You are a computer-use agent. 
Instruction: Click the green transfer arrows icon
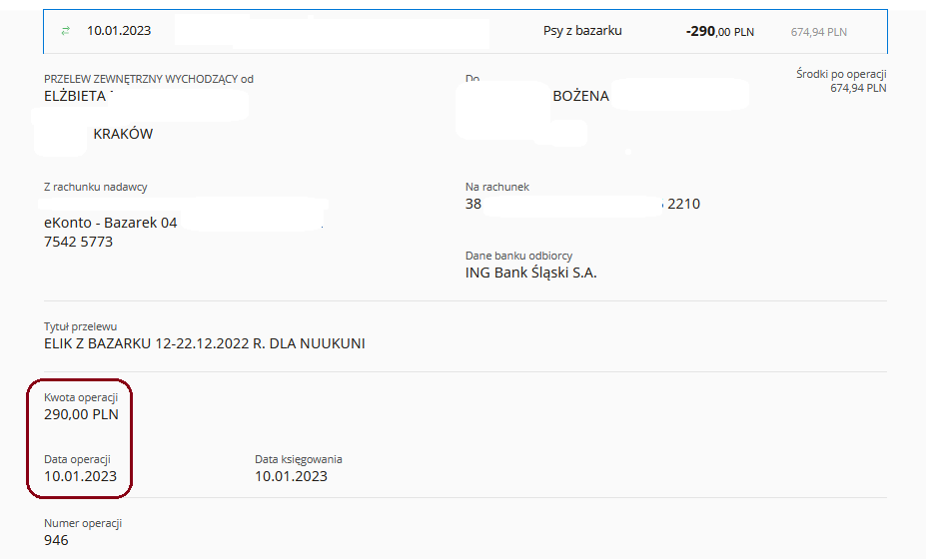point(66,31)
